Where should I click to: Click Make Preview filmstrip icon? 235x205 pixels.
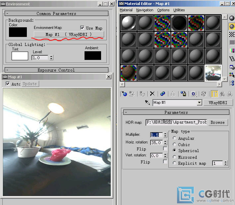[232, 59]
